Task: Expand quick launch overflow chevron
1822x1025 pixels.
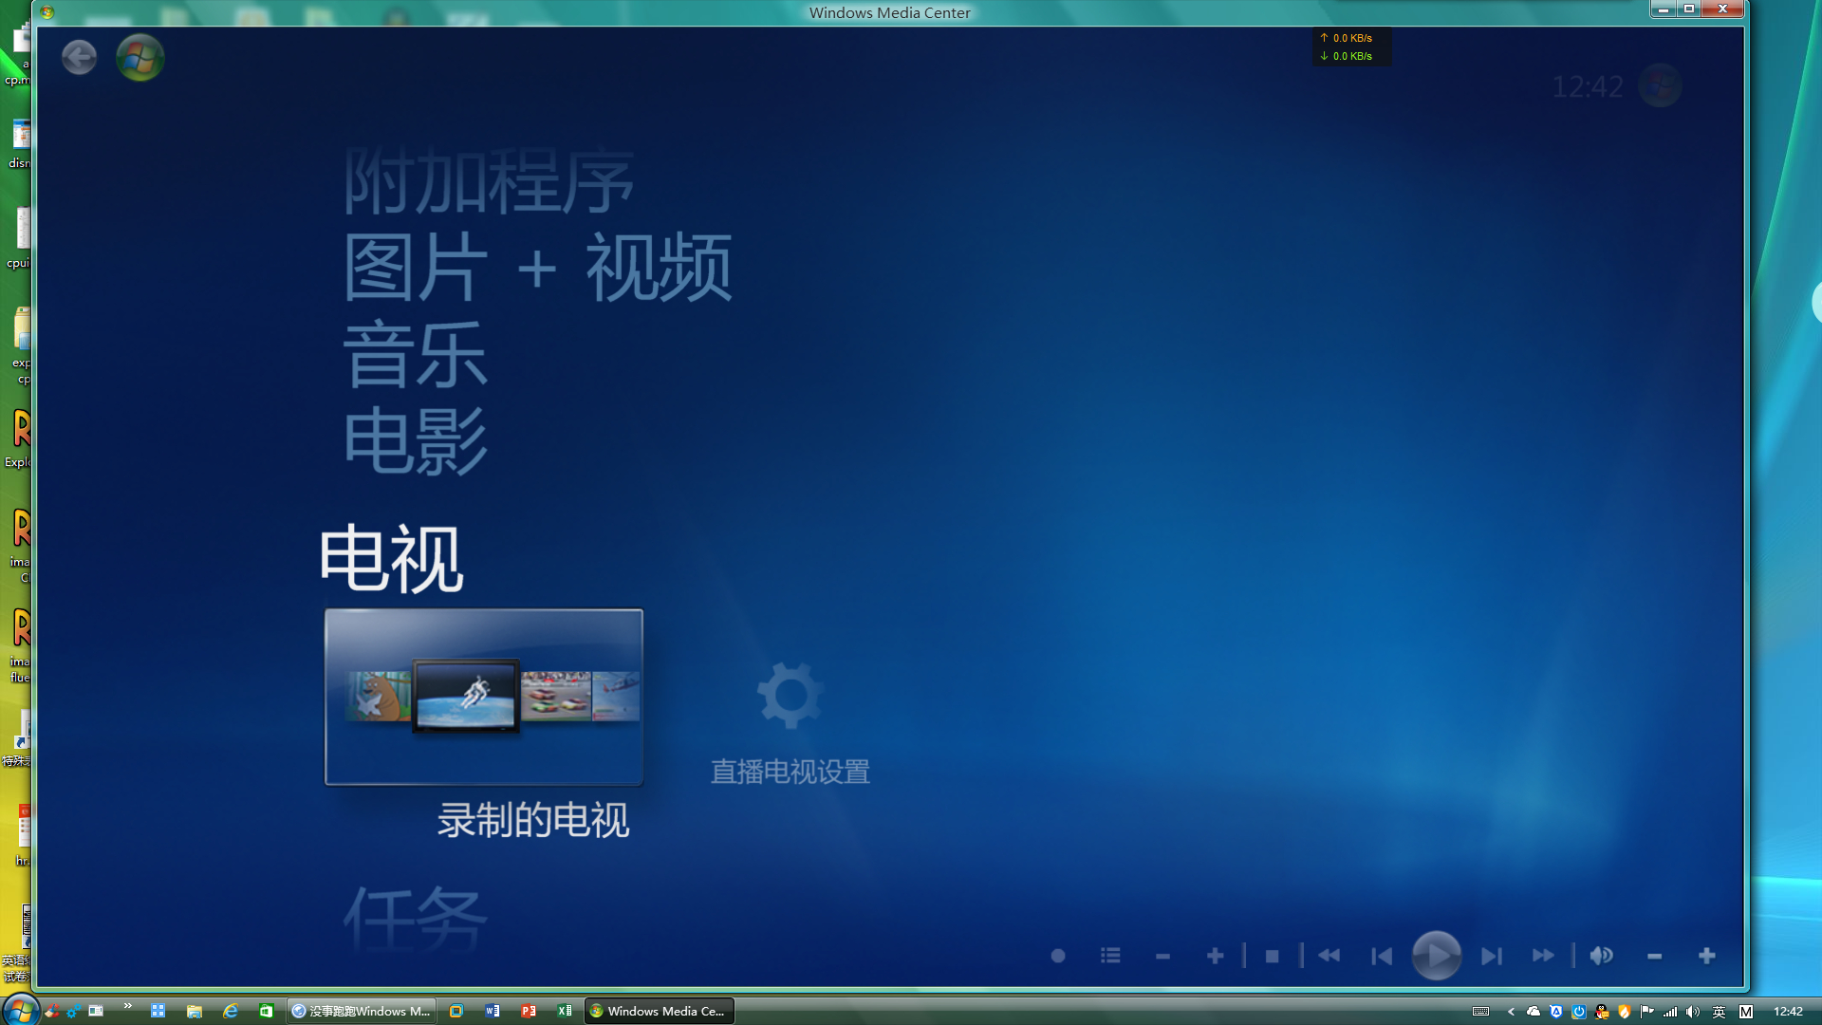Action: click(128, 1006)
